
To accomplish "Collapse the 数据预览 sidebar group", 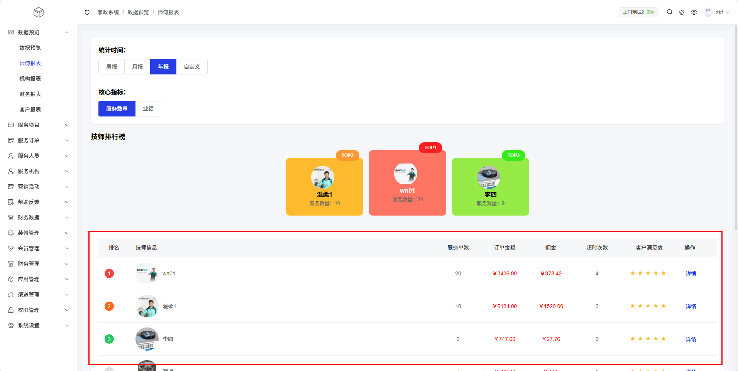I will pyautogui.click(x=67, y=32).
